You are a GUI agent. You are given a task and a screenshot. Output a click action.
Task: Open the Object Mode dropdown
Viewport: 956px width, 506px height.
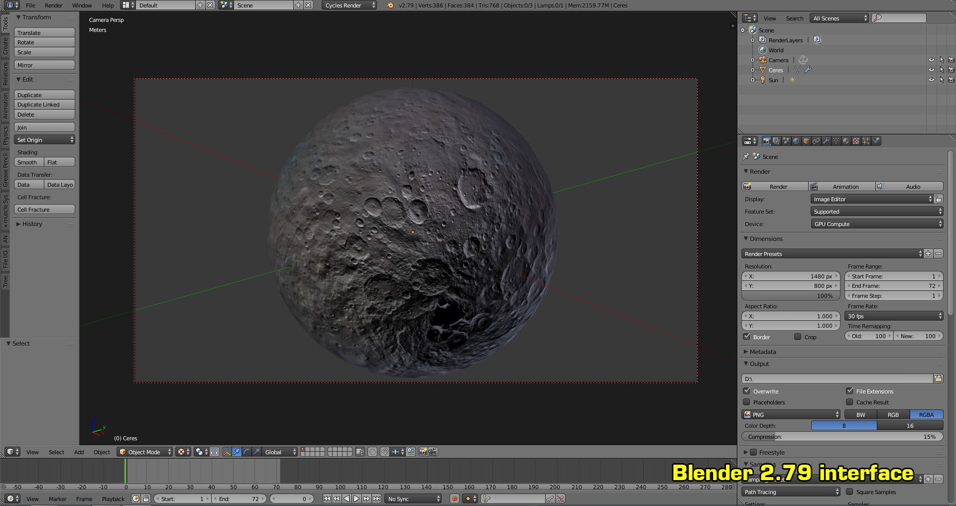click(x=145, y=452)
